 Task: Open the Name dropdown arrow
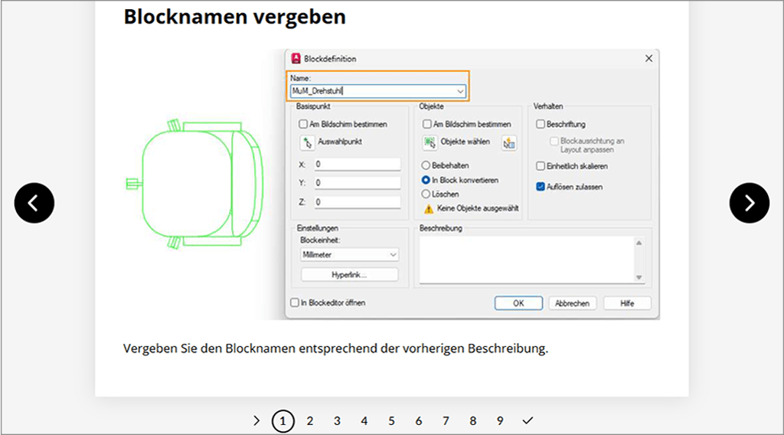pos(459,91)
